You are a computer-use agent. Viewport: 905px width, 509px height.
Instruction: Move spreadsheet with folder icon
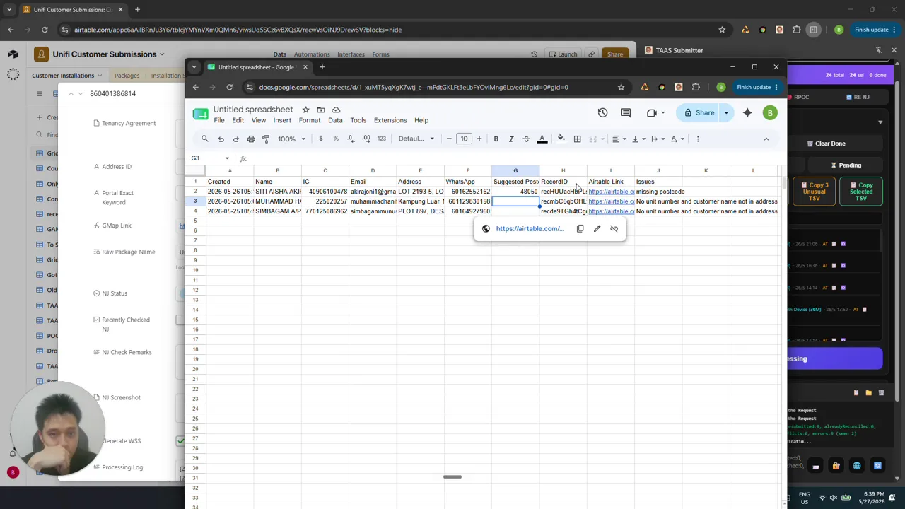321,110
